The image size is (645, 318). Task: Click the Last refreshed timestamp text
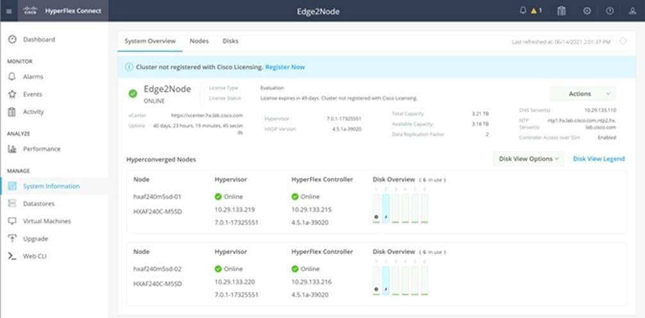point(561,42)
